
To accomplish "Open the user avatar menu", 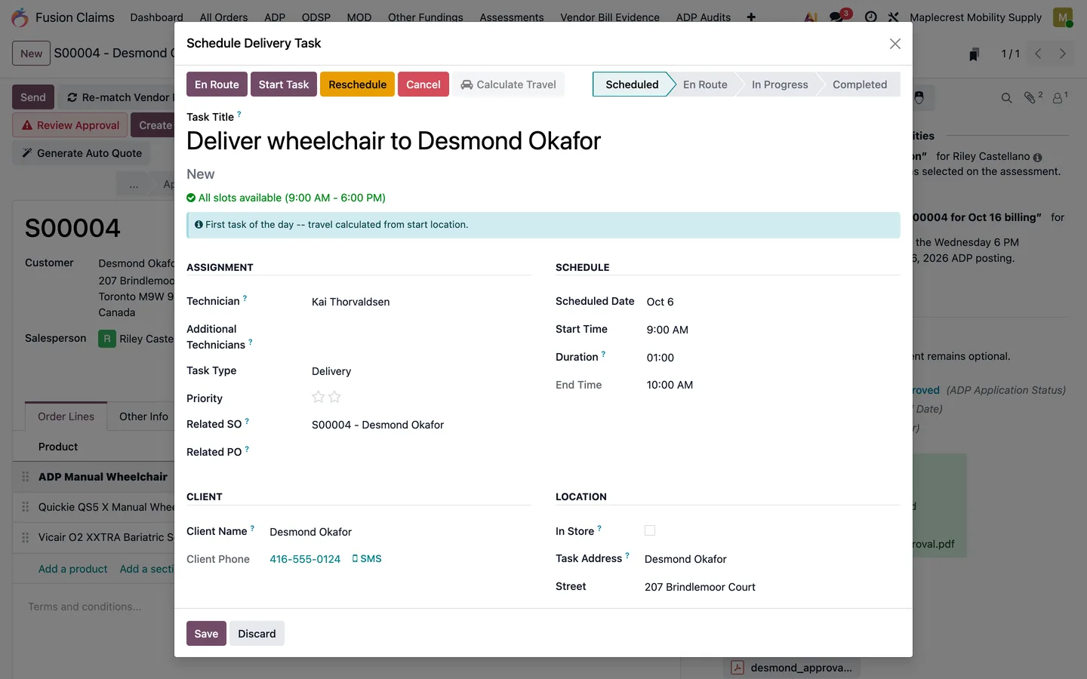I will point(1063,17).
